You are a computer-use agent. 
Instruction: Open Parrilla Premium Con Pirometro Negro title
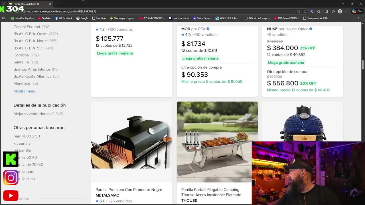click(129, 190)
